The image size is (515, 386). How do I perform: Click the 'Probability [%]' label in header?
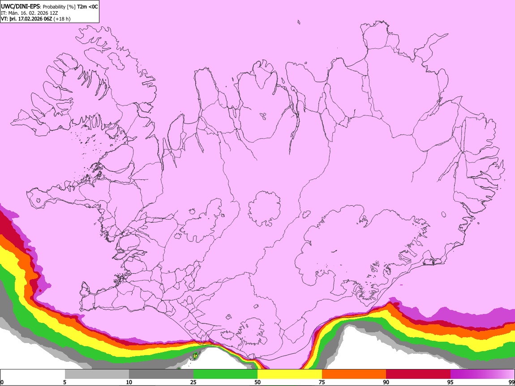point(60,7)
